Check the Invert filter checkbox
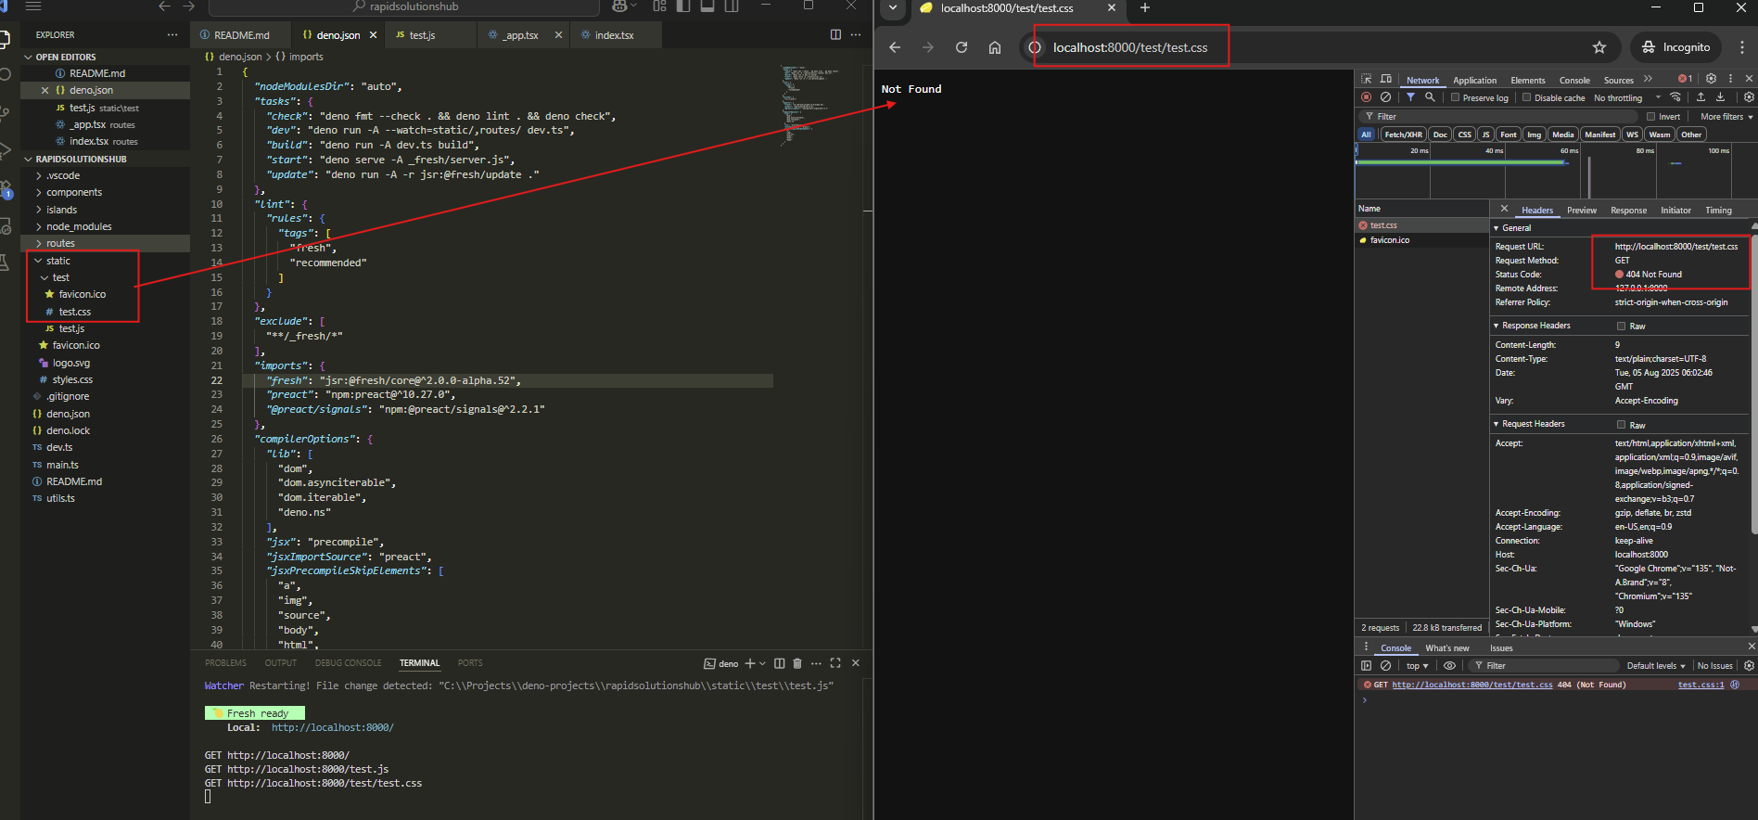 tap(1651, 117)
